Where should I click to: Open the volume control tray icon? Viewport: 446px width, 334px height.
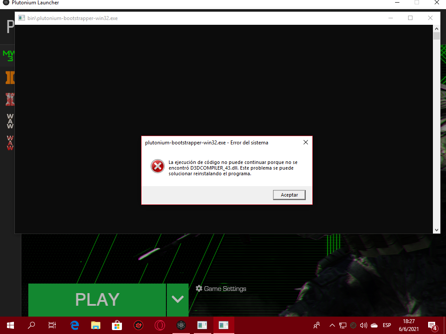pyautogui.click(x=364, y=325)
